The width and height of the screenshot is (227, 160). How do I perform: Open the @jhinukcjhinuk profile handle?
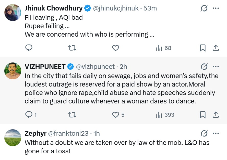click(x=116, y=8)
